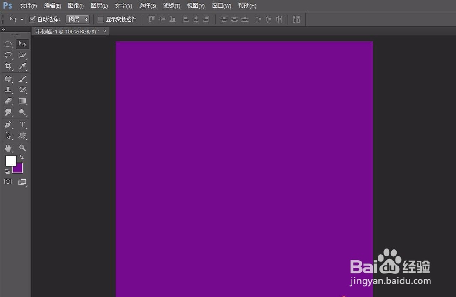Viewport: 456px width, 297px height.
Task: Select the History Brush tool
Action: pos(22,90)
